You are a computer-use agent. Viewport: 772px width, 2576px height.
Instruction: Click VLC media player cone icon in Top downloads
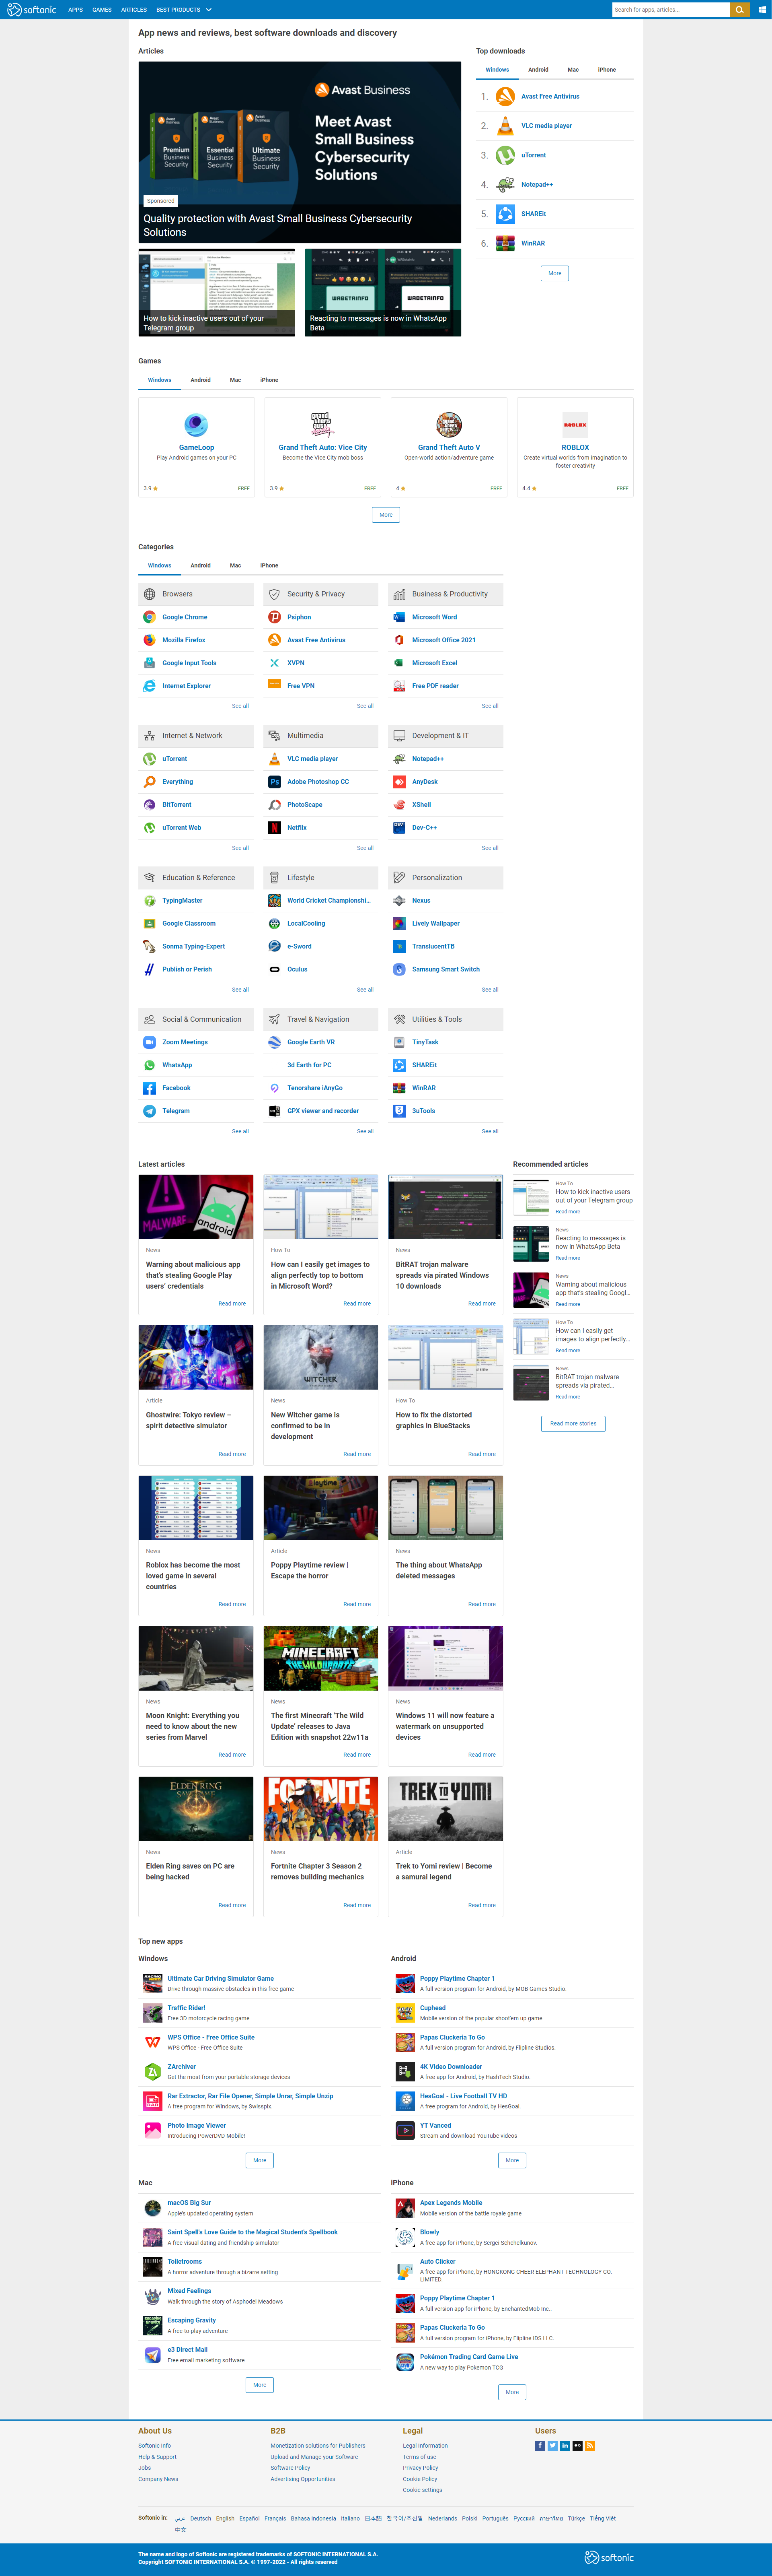tap(505, 126)
